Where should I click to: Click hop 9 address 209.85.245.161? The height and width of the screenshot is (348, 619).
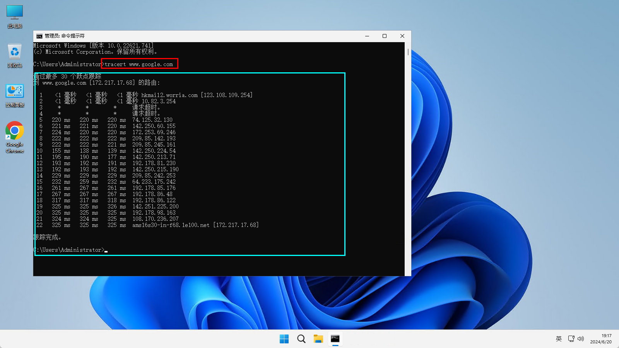(x=154, y=145)
